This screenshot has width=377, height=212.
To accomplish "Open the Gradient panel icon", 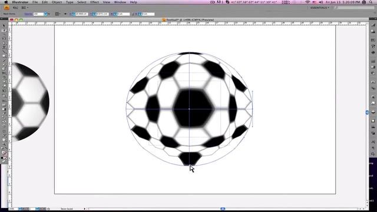I will [x=373, y=67].
